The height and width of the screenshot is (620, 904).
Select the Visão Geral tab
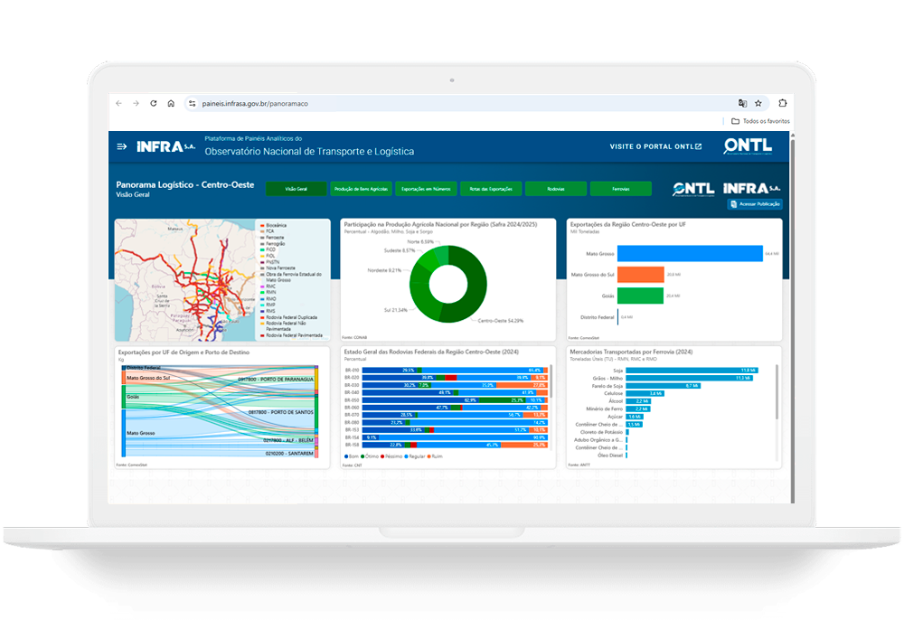click(297, 189)
